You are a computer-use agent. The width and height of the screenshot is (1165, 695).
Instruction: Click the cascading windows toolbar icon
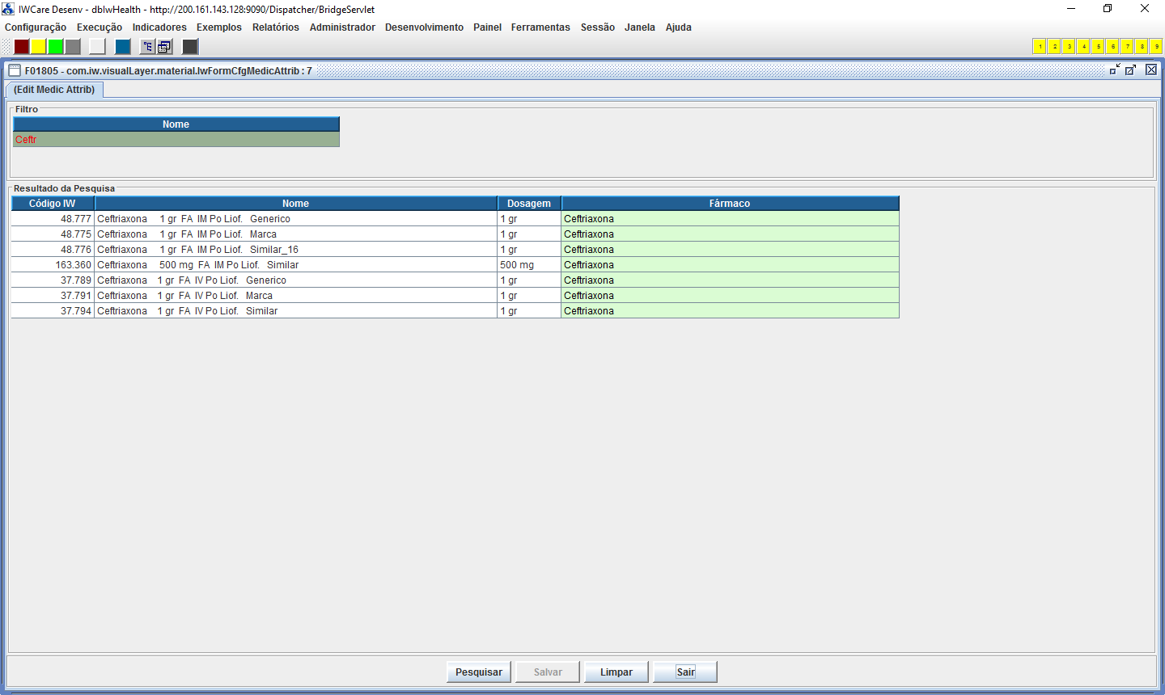164,47
